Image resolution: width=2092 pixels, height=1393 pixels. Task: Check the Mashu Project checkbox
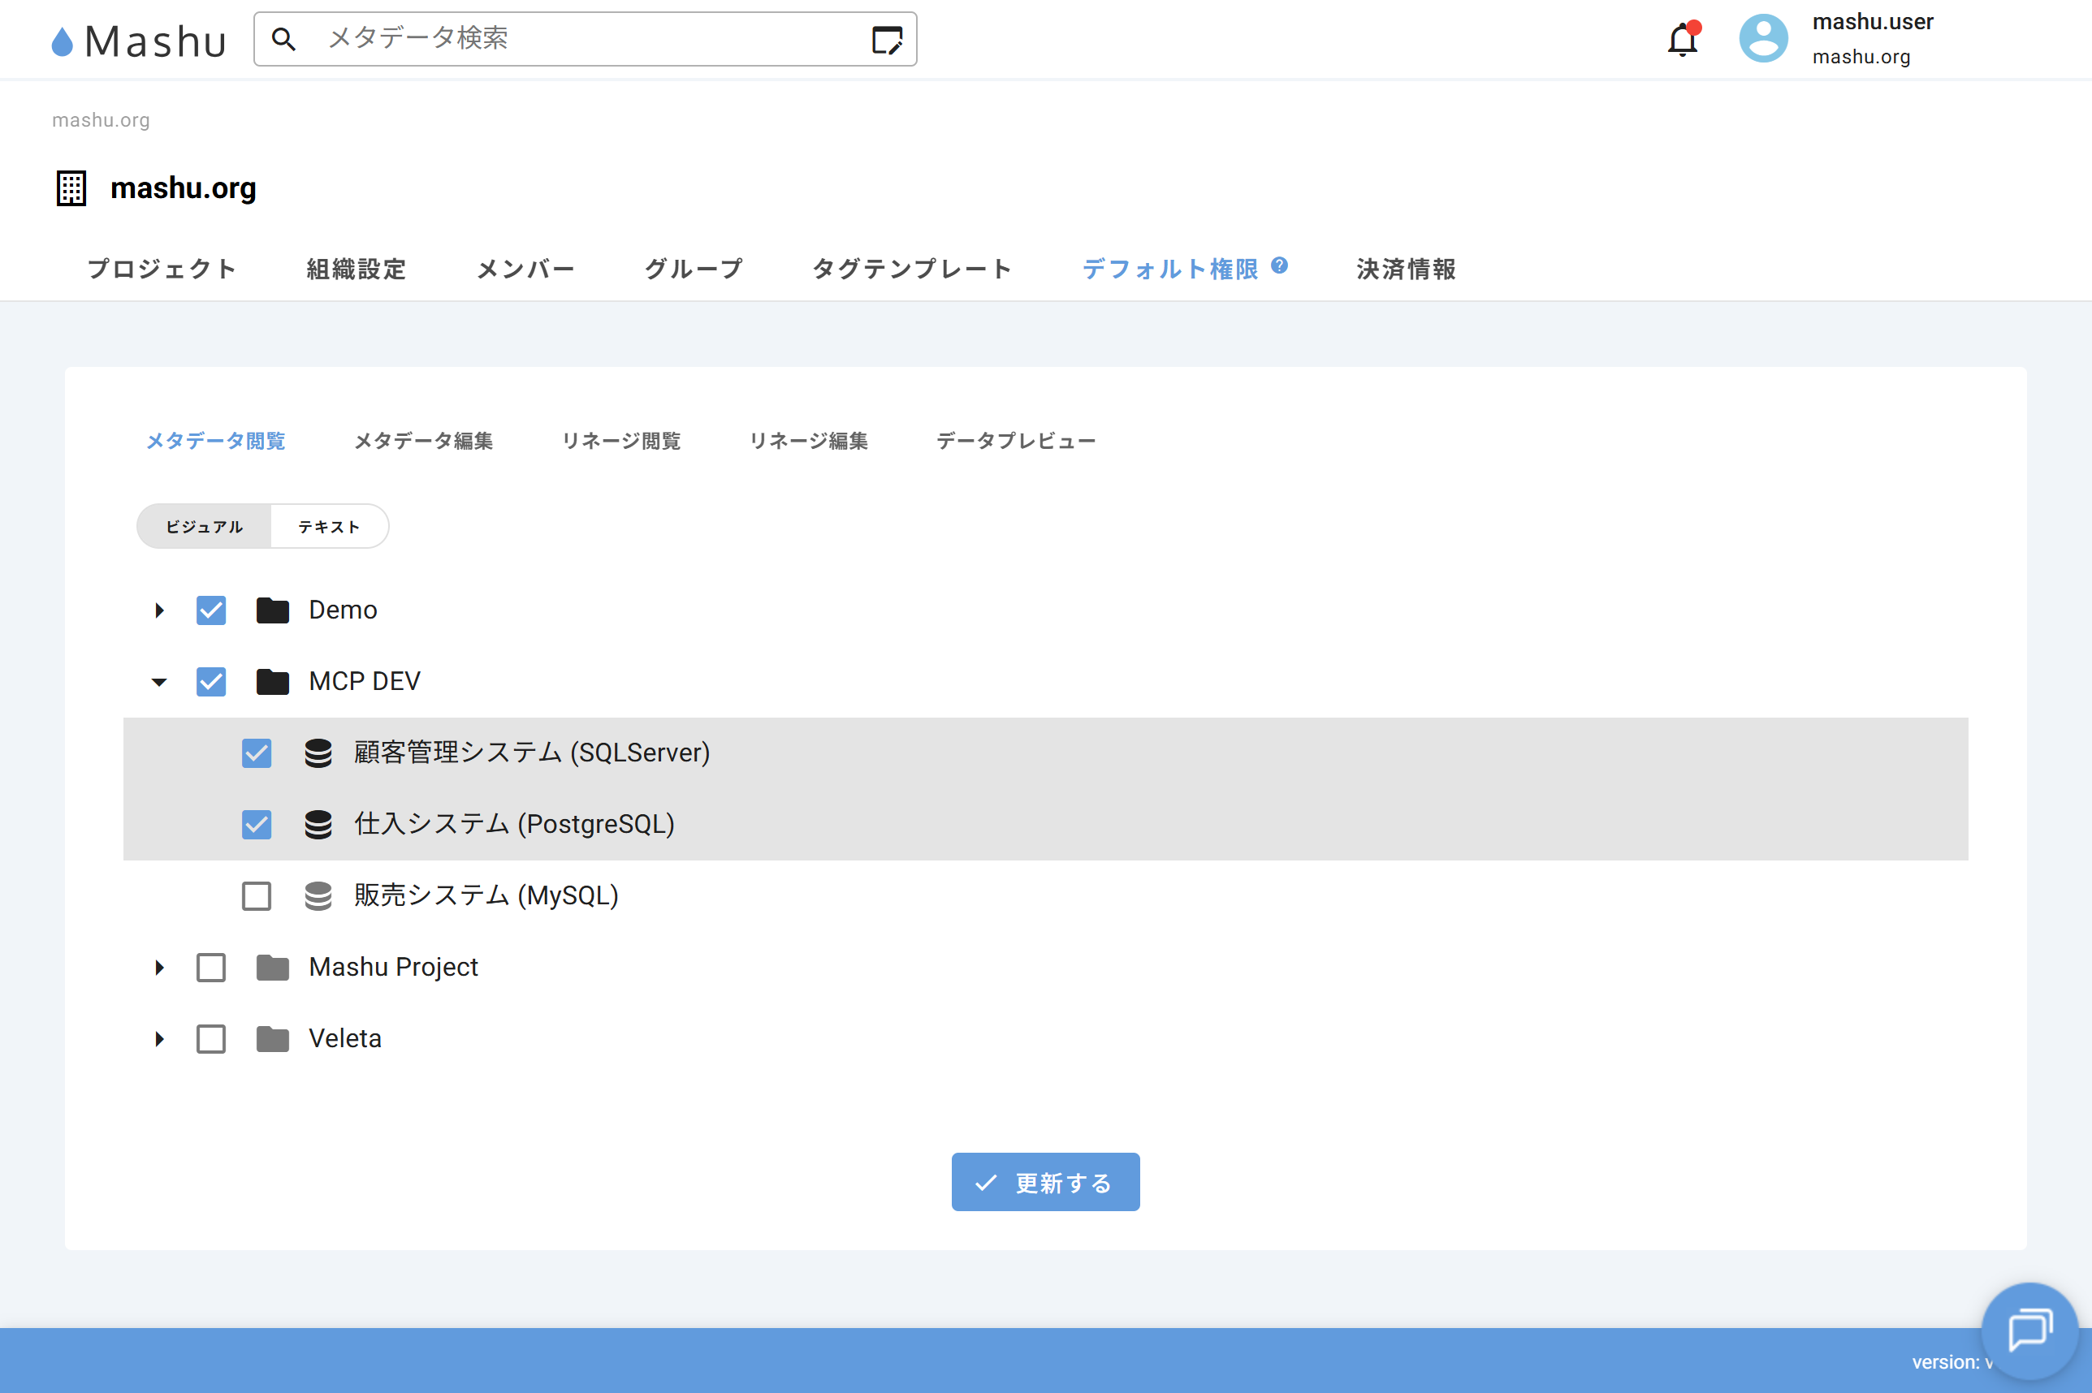(x=210, y=968)
